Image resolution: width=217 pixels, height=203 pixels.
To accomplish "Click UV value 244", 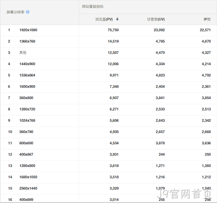I will 162,154.
